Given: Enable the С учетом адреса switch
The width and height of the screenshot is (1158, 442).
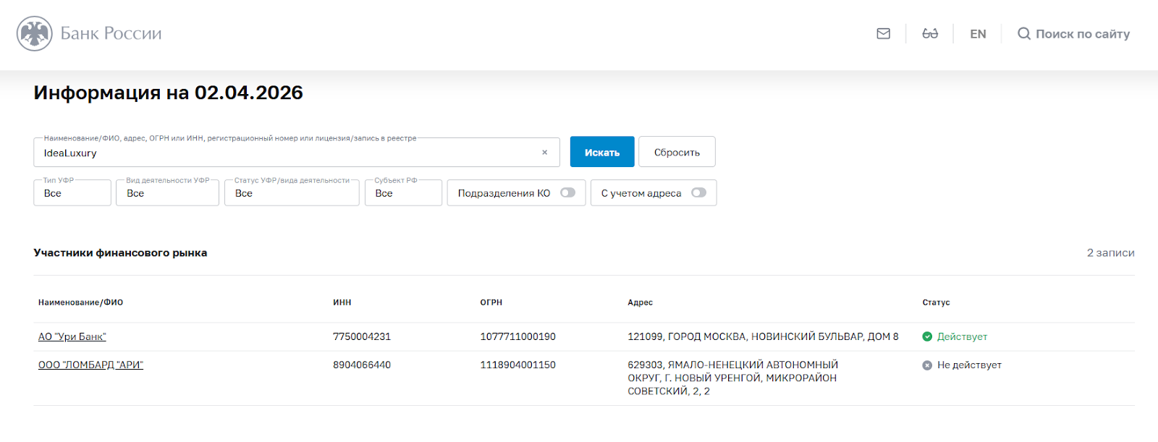Looking at the screenshot, I should coord(698,193).
